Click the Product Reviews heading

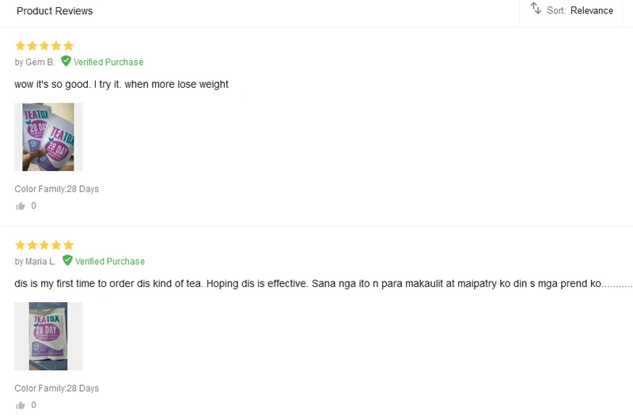pos(55,11)
